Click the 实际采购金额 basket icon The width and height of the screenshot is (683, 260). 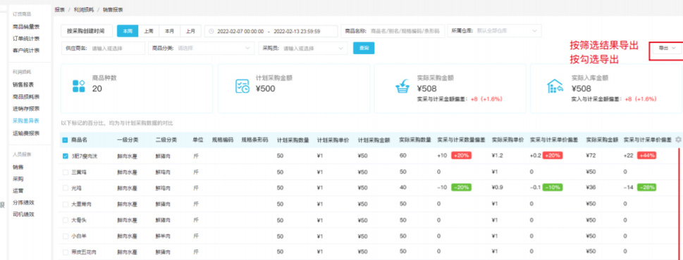coord(402,86)
